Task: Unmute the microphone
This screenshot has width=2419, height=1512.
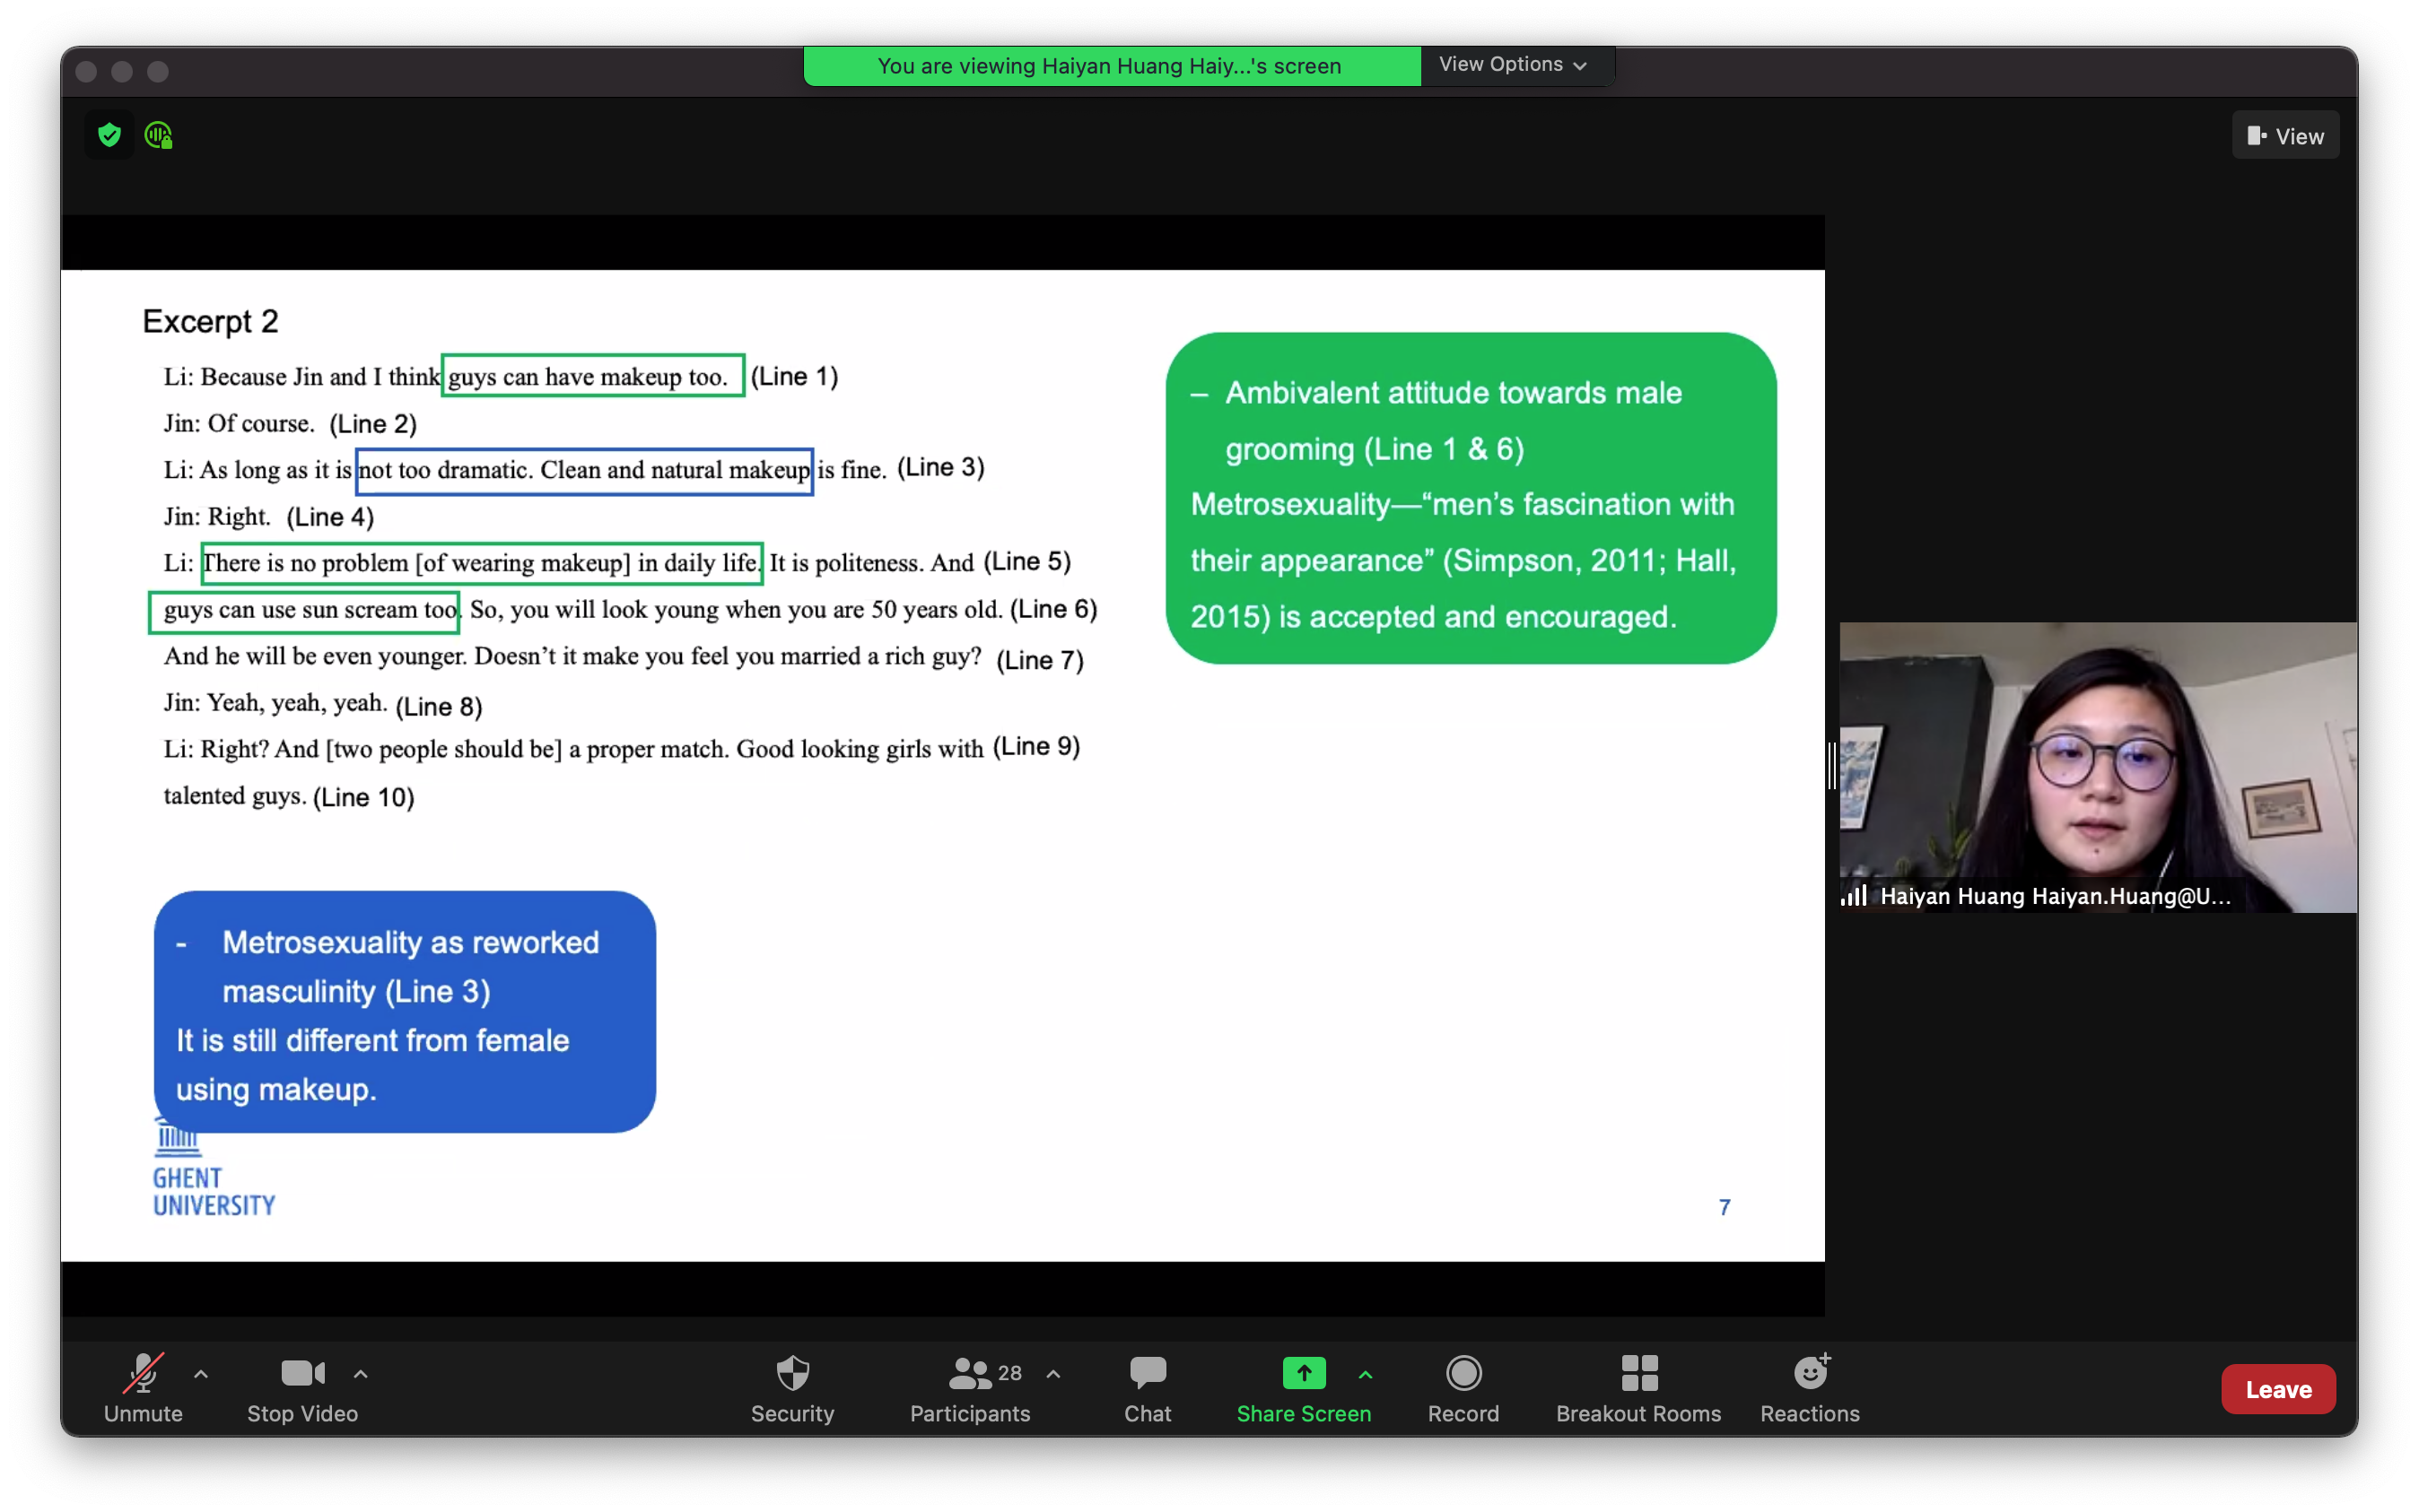Action: [x=143, y=1388]
